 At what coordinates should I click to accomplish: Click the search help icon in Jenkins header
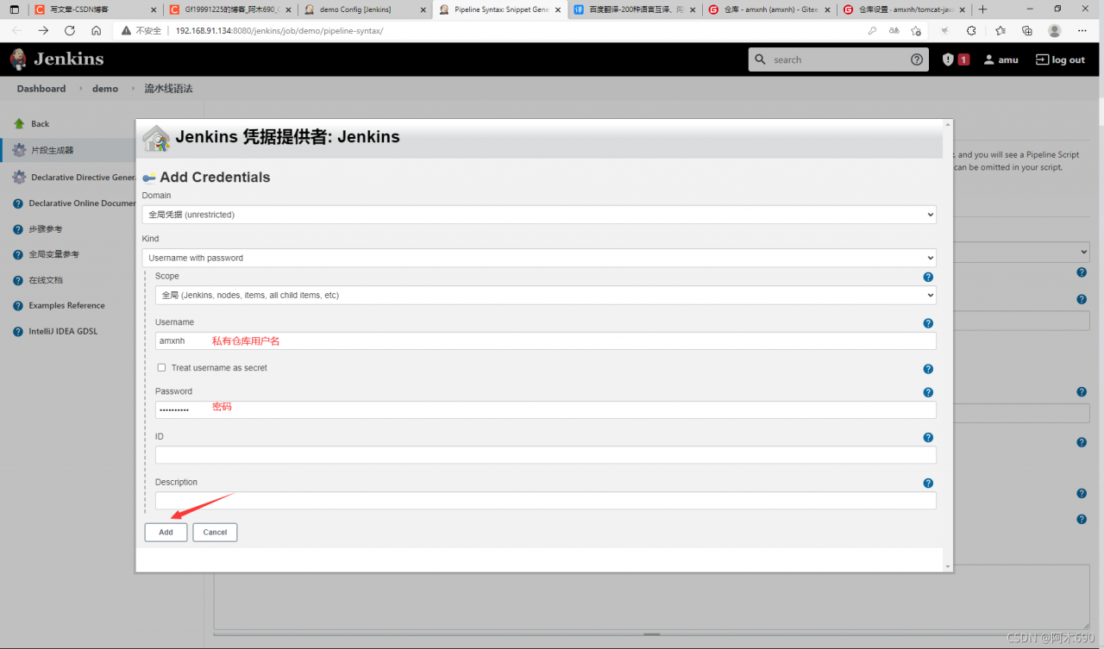point(916,59)
